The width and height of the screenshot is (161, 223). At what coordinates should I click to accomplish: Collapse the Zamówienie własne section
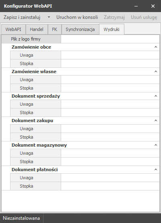click(156, 72)
